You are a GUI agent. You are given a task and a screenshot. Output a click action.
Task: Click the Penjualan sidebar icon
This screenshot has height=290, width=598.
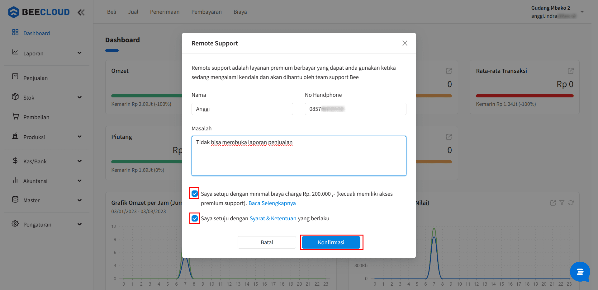15,77
